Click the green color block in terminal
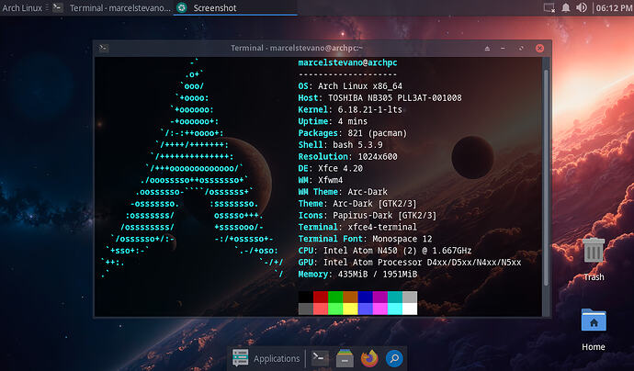Screen dimensions: 634x371 [334, 298]
